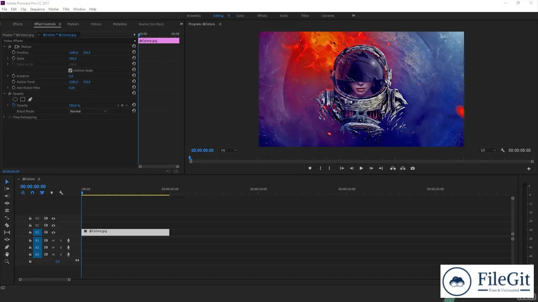This screenshot has height=302, width=538.
Task: Open the Sequence menu
Action: pyautogui.click(x=37, y=9)
